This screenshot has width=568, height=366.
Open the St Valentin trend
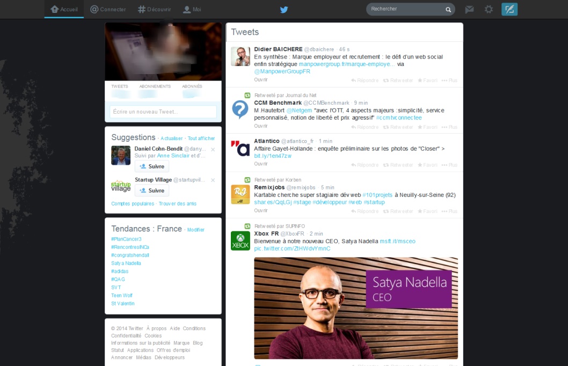pyautogui.click(x=123, y=303)
